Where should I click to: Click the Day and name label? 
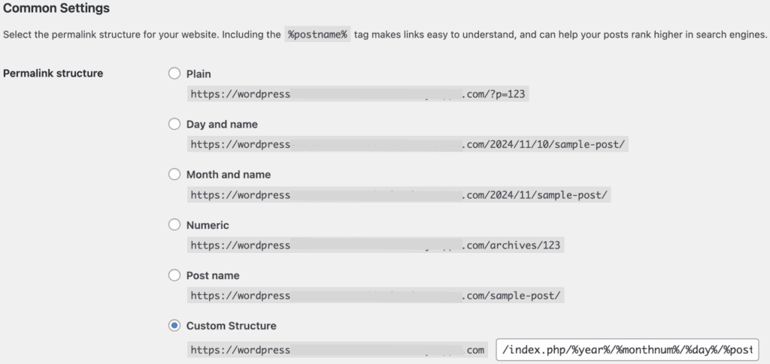pyautogui.click(x=222, y=125)
